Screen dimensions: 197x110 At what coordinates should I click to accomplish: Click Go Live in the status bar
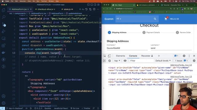[75, 108]
